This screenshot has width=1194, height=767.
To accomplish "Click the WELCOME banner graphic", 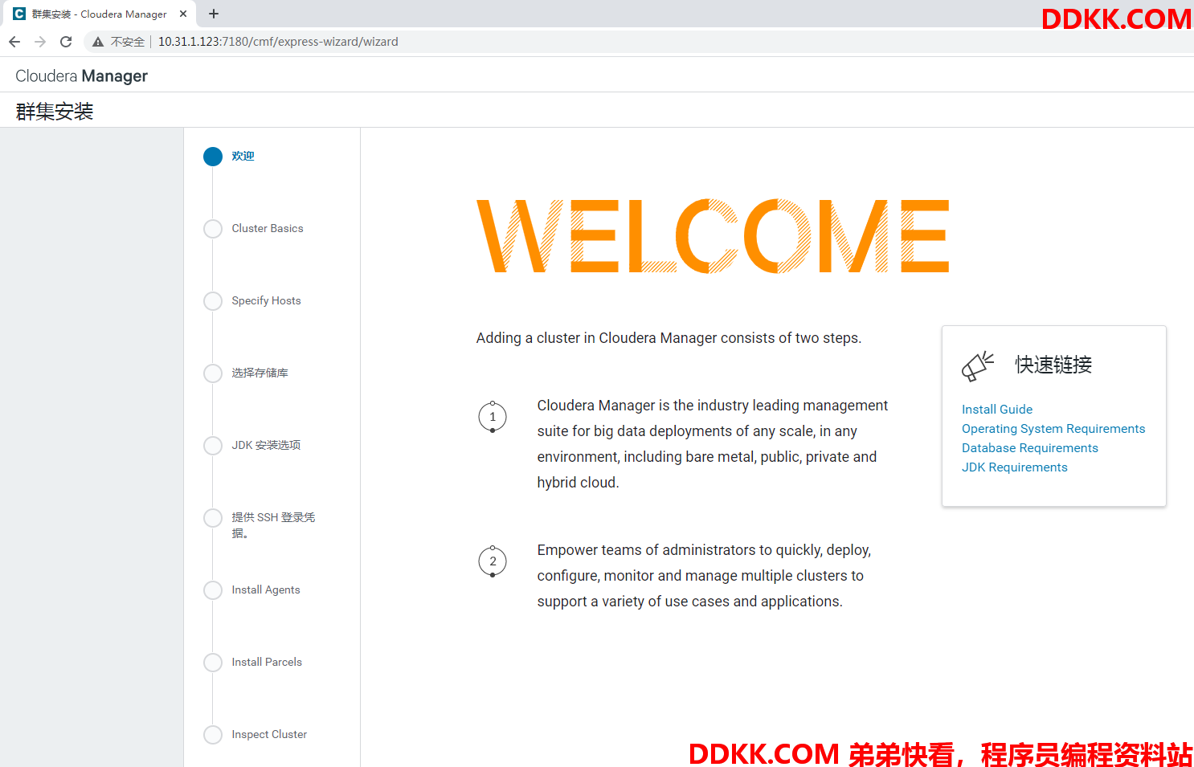I will point(713,236).
